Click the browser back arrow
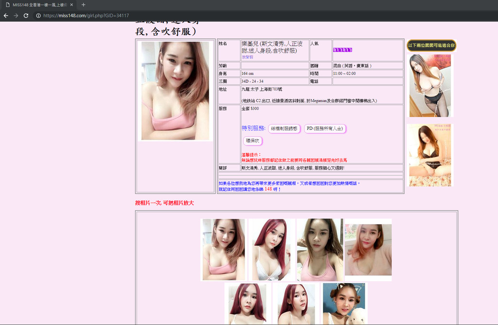Screen dimensions: 498x325 coord(6,16)
